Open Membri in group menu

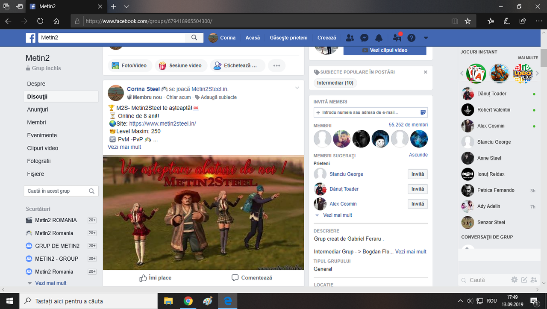pyautogui.click(x=36, y=122)
